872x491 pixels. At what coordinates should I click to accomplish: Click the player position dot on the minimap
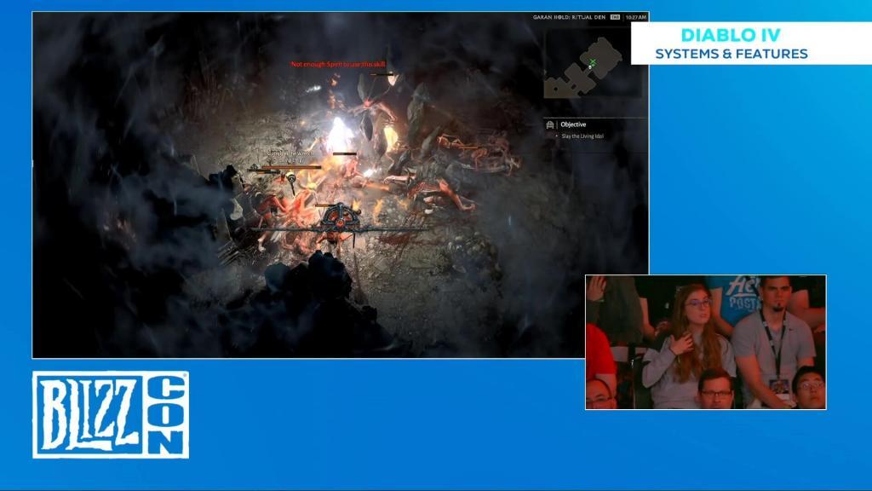pyautogui.click(x=589, y=66)
